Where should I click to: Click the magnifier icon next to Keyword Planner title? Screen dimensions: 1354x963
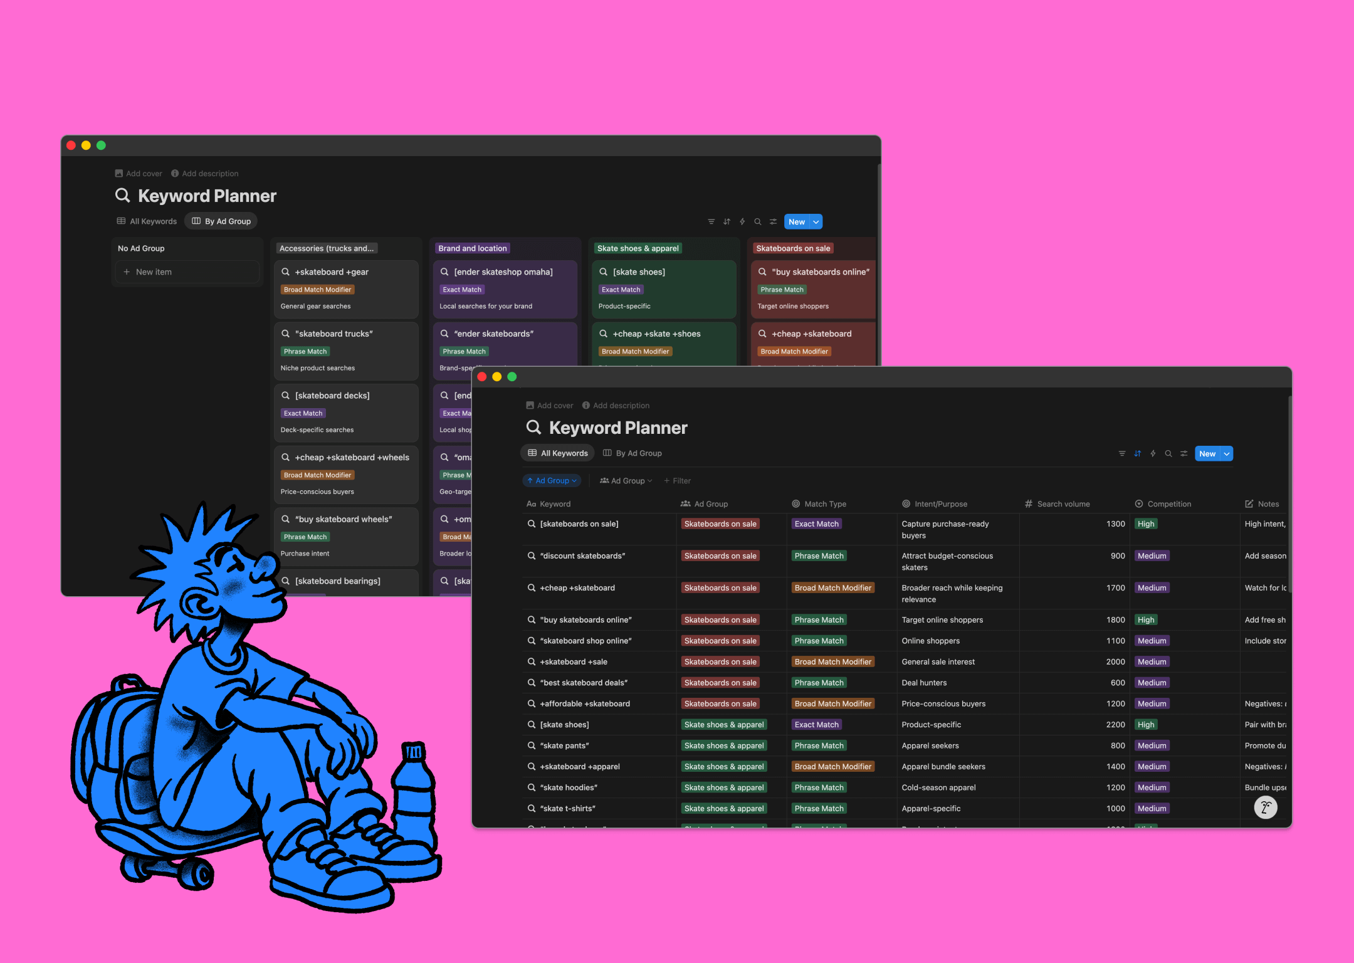(534, 427)
